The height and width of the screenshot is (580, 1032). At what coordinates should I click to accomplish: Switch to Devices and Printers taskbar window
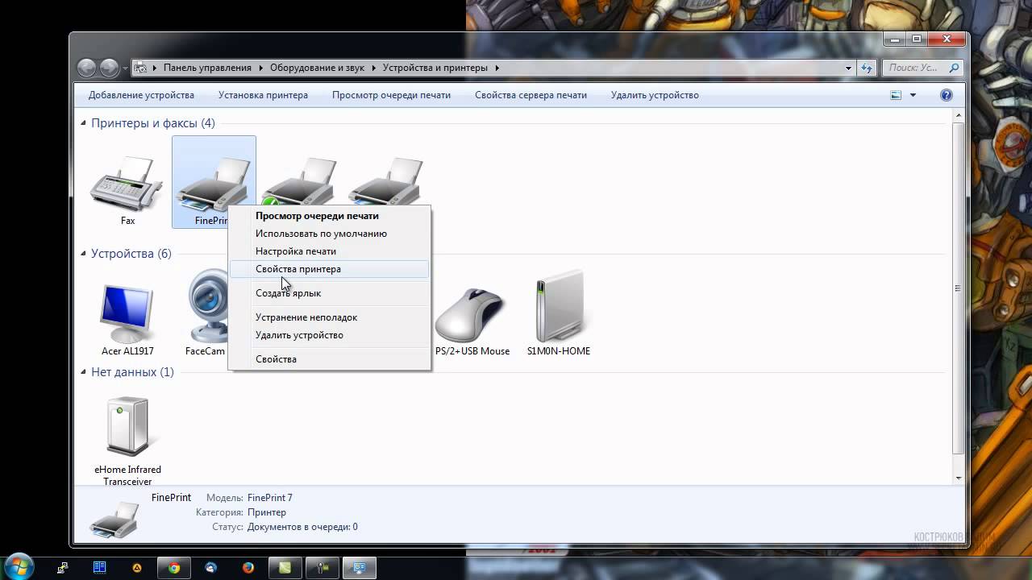(359, 567)
